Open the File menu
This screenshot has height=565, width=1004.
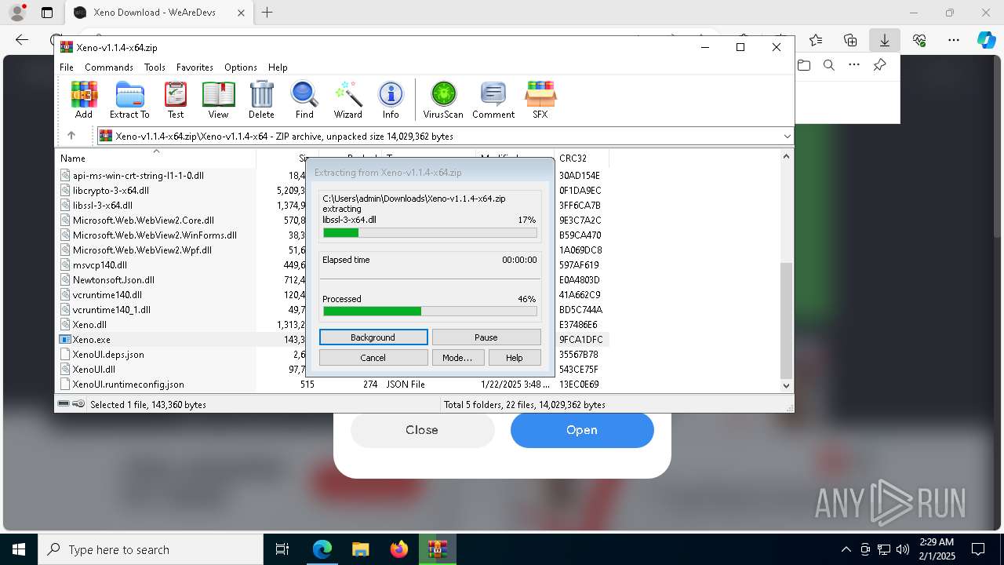pos(67,67)
